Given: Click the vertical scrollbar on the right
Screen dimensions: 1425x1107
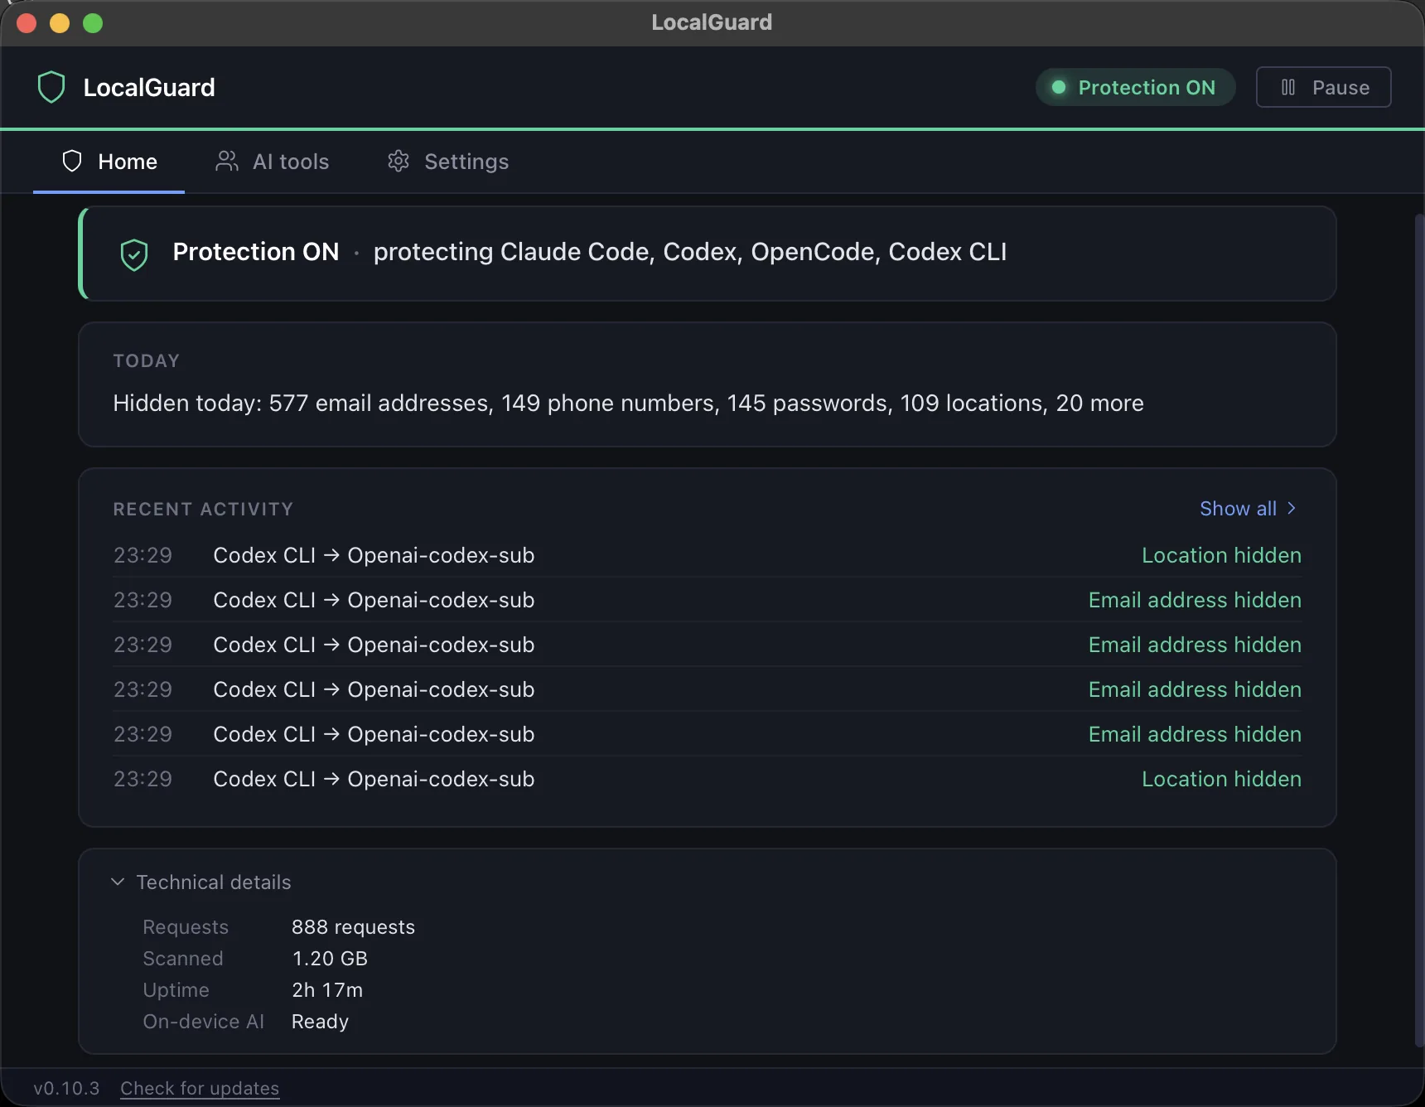Looking at the screenshot, I should [1419, 630].
